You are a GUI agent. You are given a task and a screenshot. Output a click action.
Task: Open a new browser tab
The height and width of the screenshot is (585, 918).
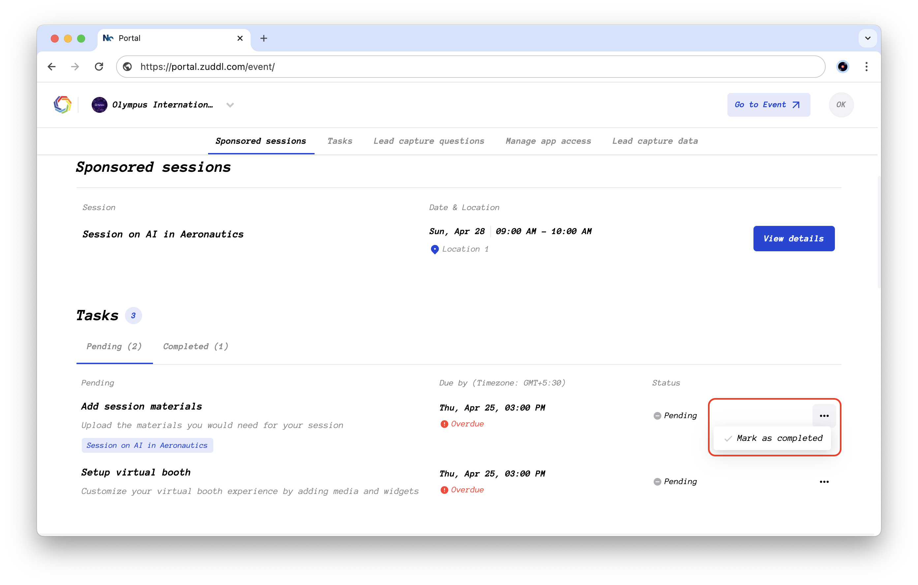coord(263,38)
